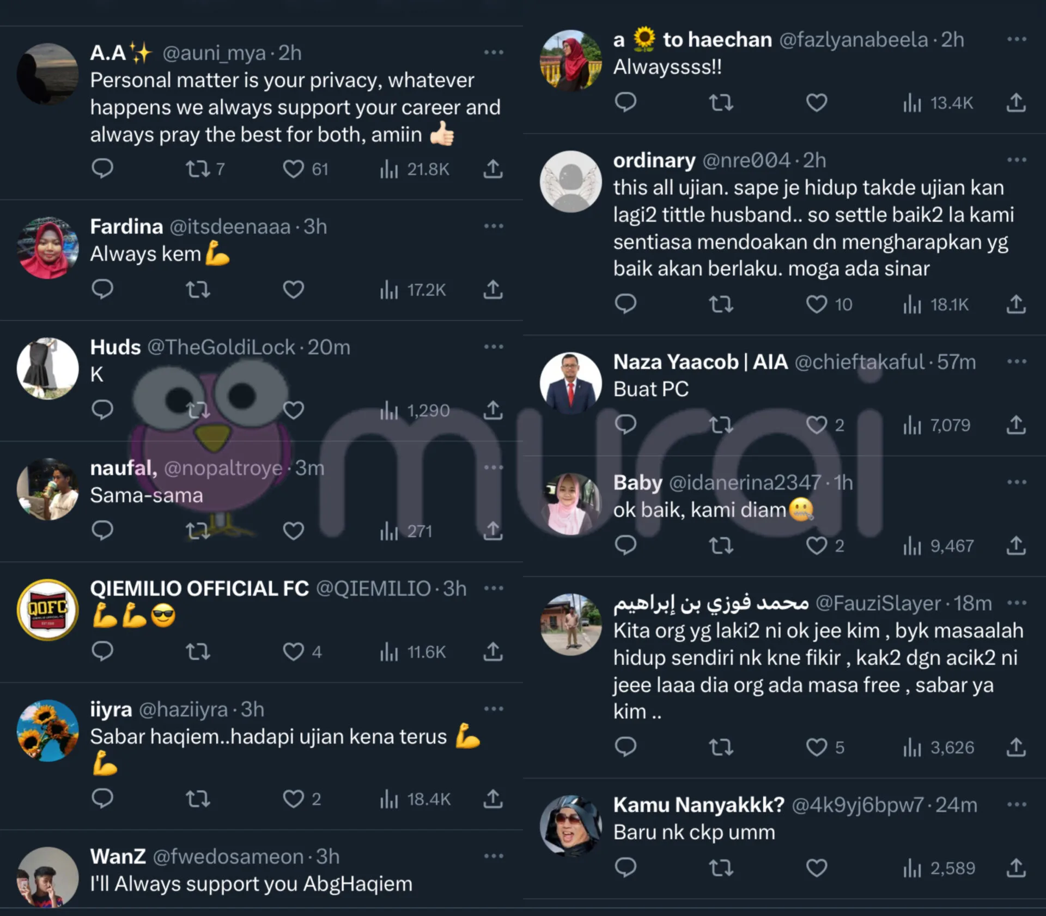Reply to Fardina's 'Always kem' tweet
The width and height of the screenshot is (1046, 916).
click(102, 289)
